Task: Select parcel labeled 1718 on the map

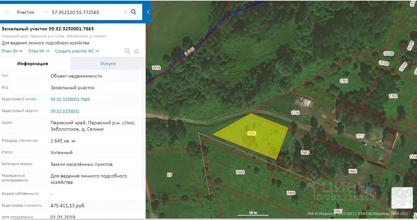Action: pos(295,113)
